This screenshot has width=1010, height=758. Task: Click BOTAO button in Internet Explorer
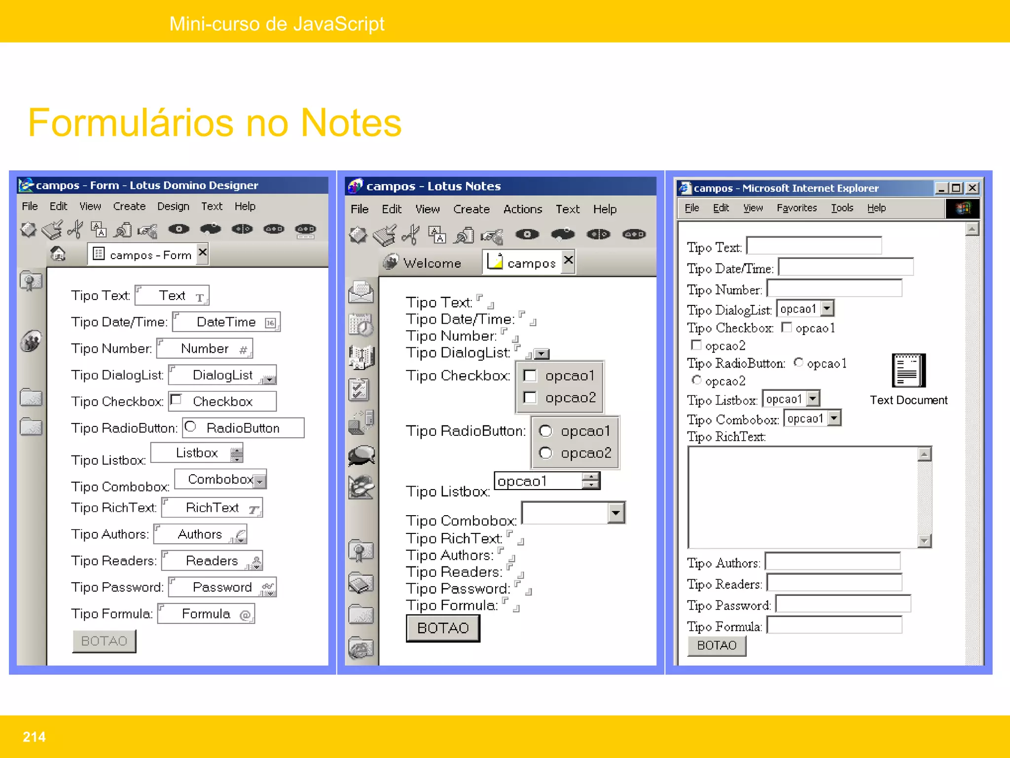(717, 645)
